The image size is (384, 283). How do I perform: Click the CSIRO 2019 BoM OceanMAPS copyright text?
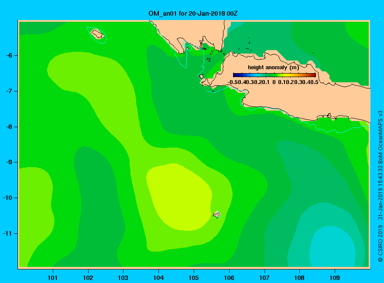pyautogui.click(x=380, y=186)
